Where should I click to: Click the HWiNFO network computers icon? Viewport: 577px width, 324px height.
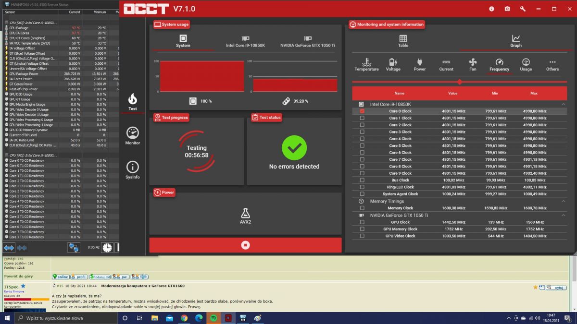coord(74,248)
